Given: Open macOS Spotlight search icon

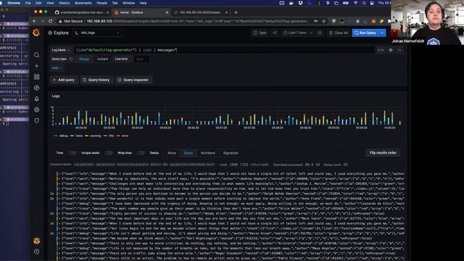Looking at the screenshot, I should [x=363, y=3].
